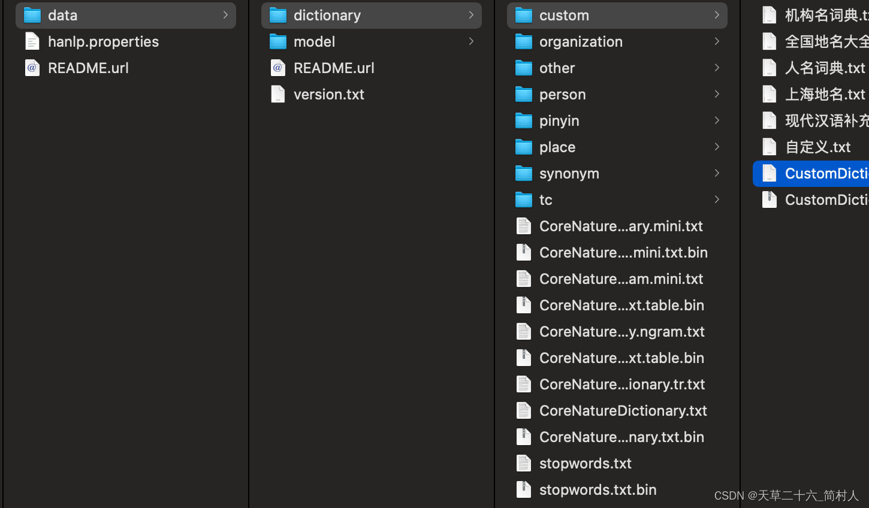
Task: Expand the dictionary folder chevron
Action: pyautogui.click(x=471, y=15)
